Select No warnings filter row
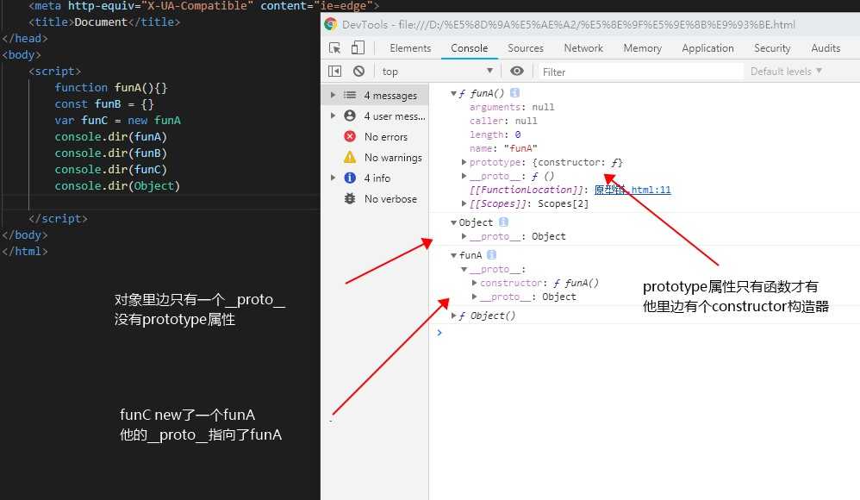 tap(375, 158)
